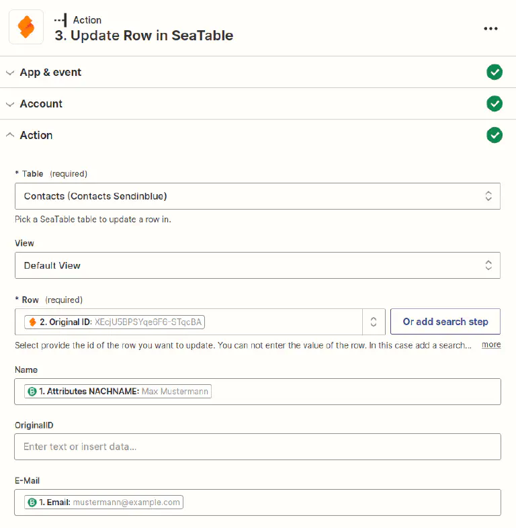The image size is (516, 528).
Task: Click the more link under Row description
Action: coord(491,345)
